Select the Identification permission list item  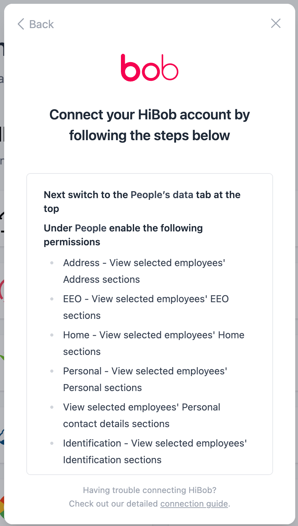pyautogui.click(x=155, y=451)
